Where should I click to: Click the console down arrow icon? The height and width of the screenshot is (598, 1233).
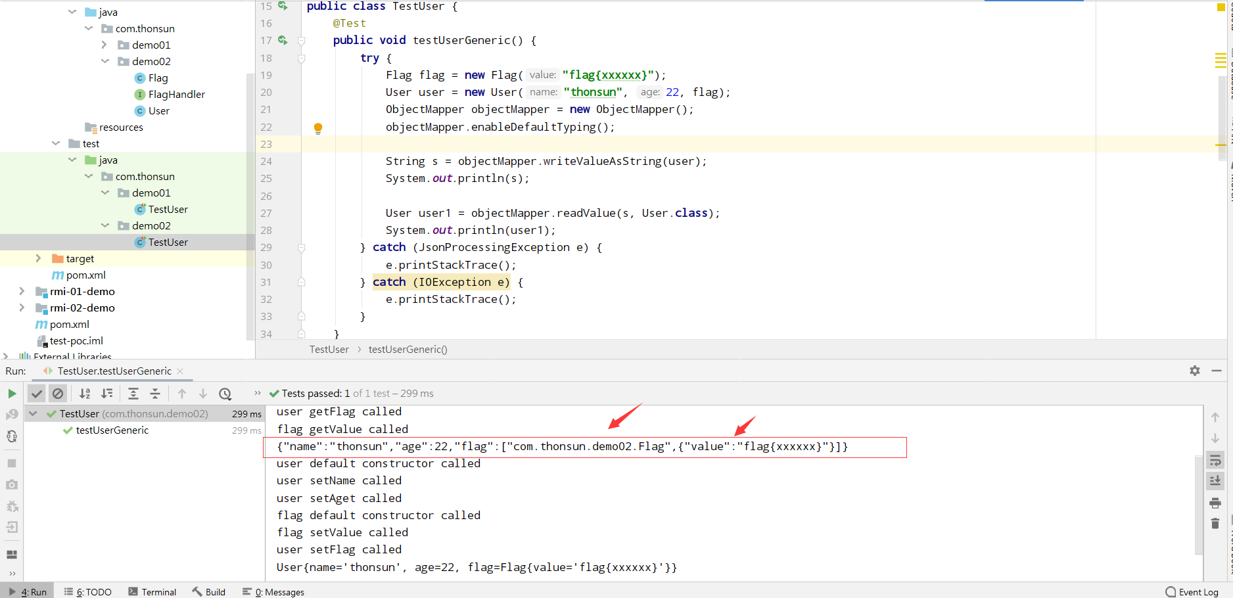(x=1215, y=438)
